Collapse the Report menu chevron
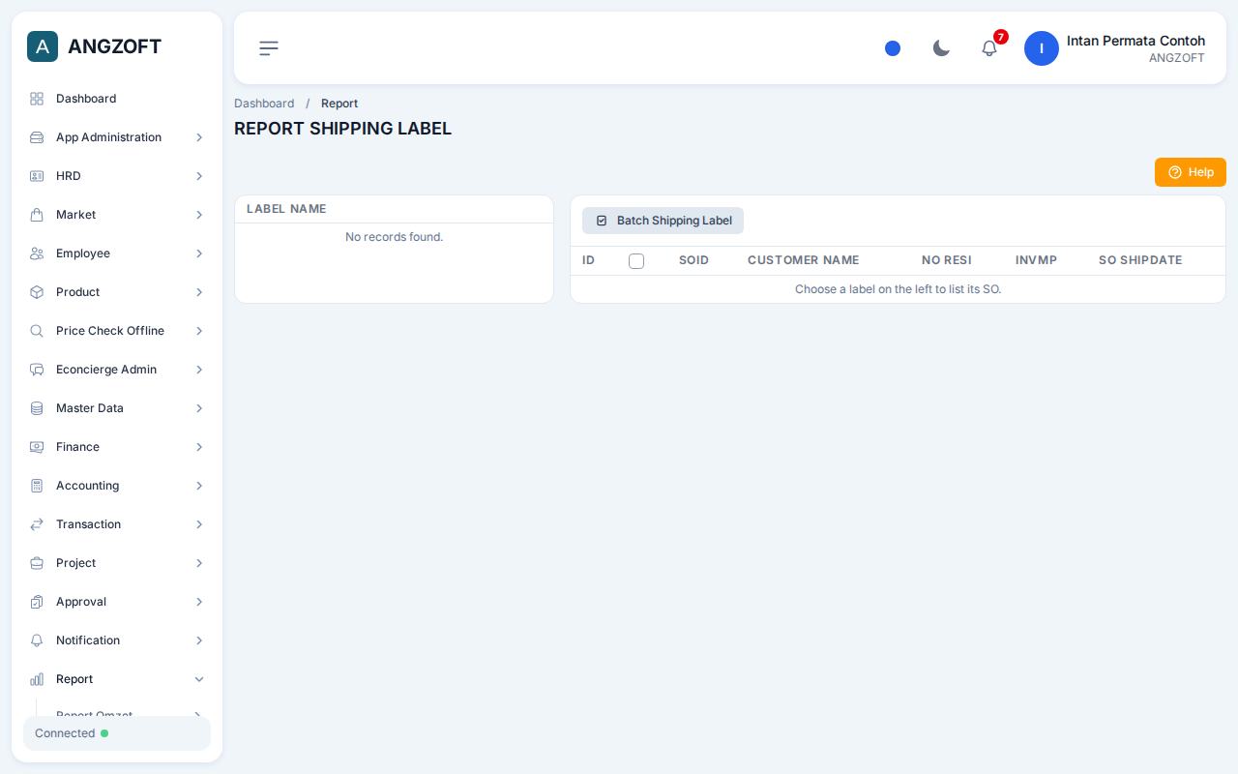The height and width of the screenshot is (774, 1238). click(199, 679)
